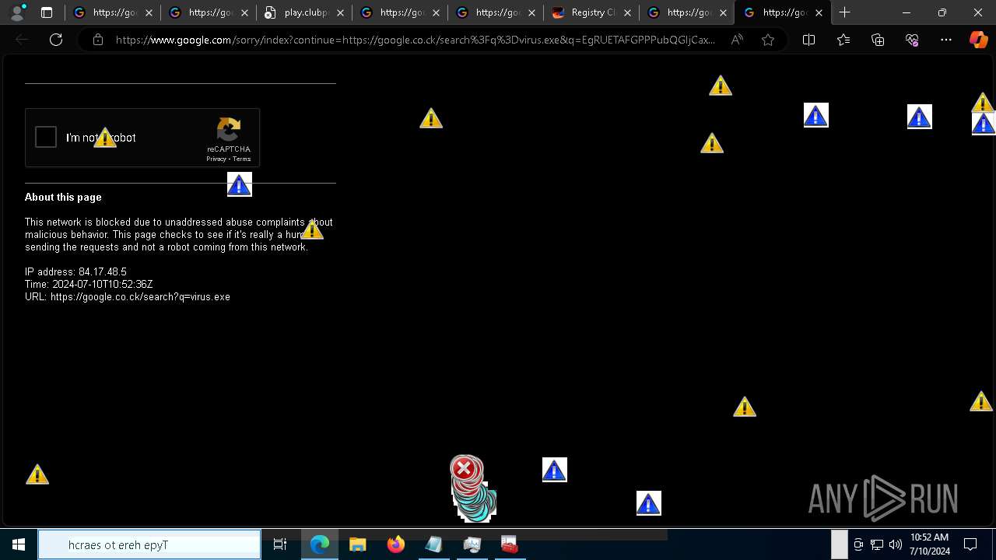
Task: Open Task View
Action: (x=280, y=544)
